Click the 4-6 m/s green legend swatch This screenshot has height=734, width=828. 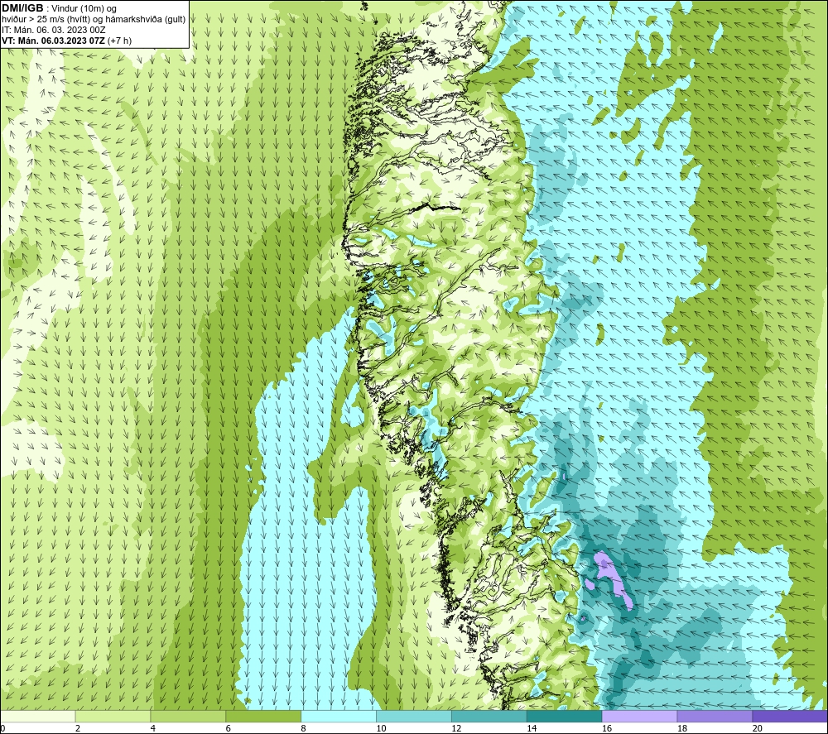[x=188, y=716]
